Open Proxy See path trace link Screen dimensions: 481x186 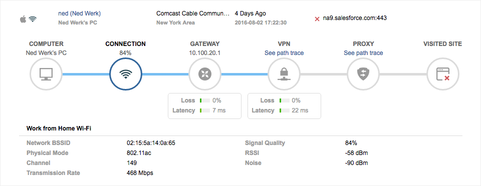pyautogui.click(x=363, y=53)
